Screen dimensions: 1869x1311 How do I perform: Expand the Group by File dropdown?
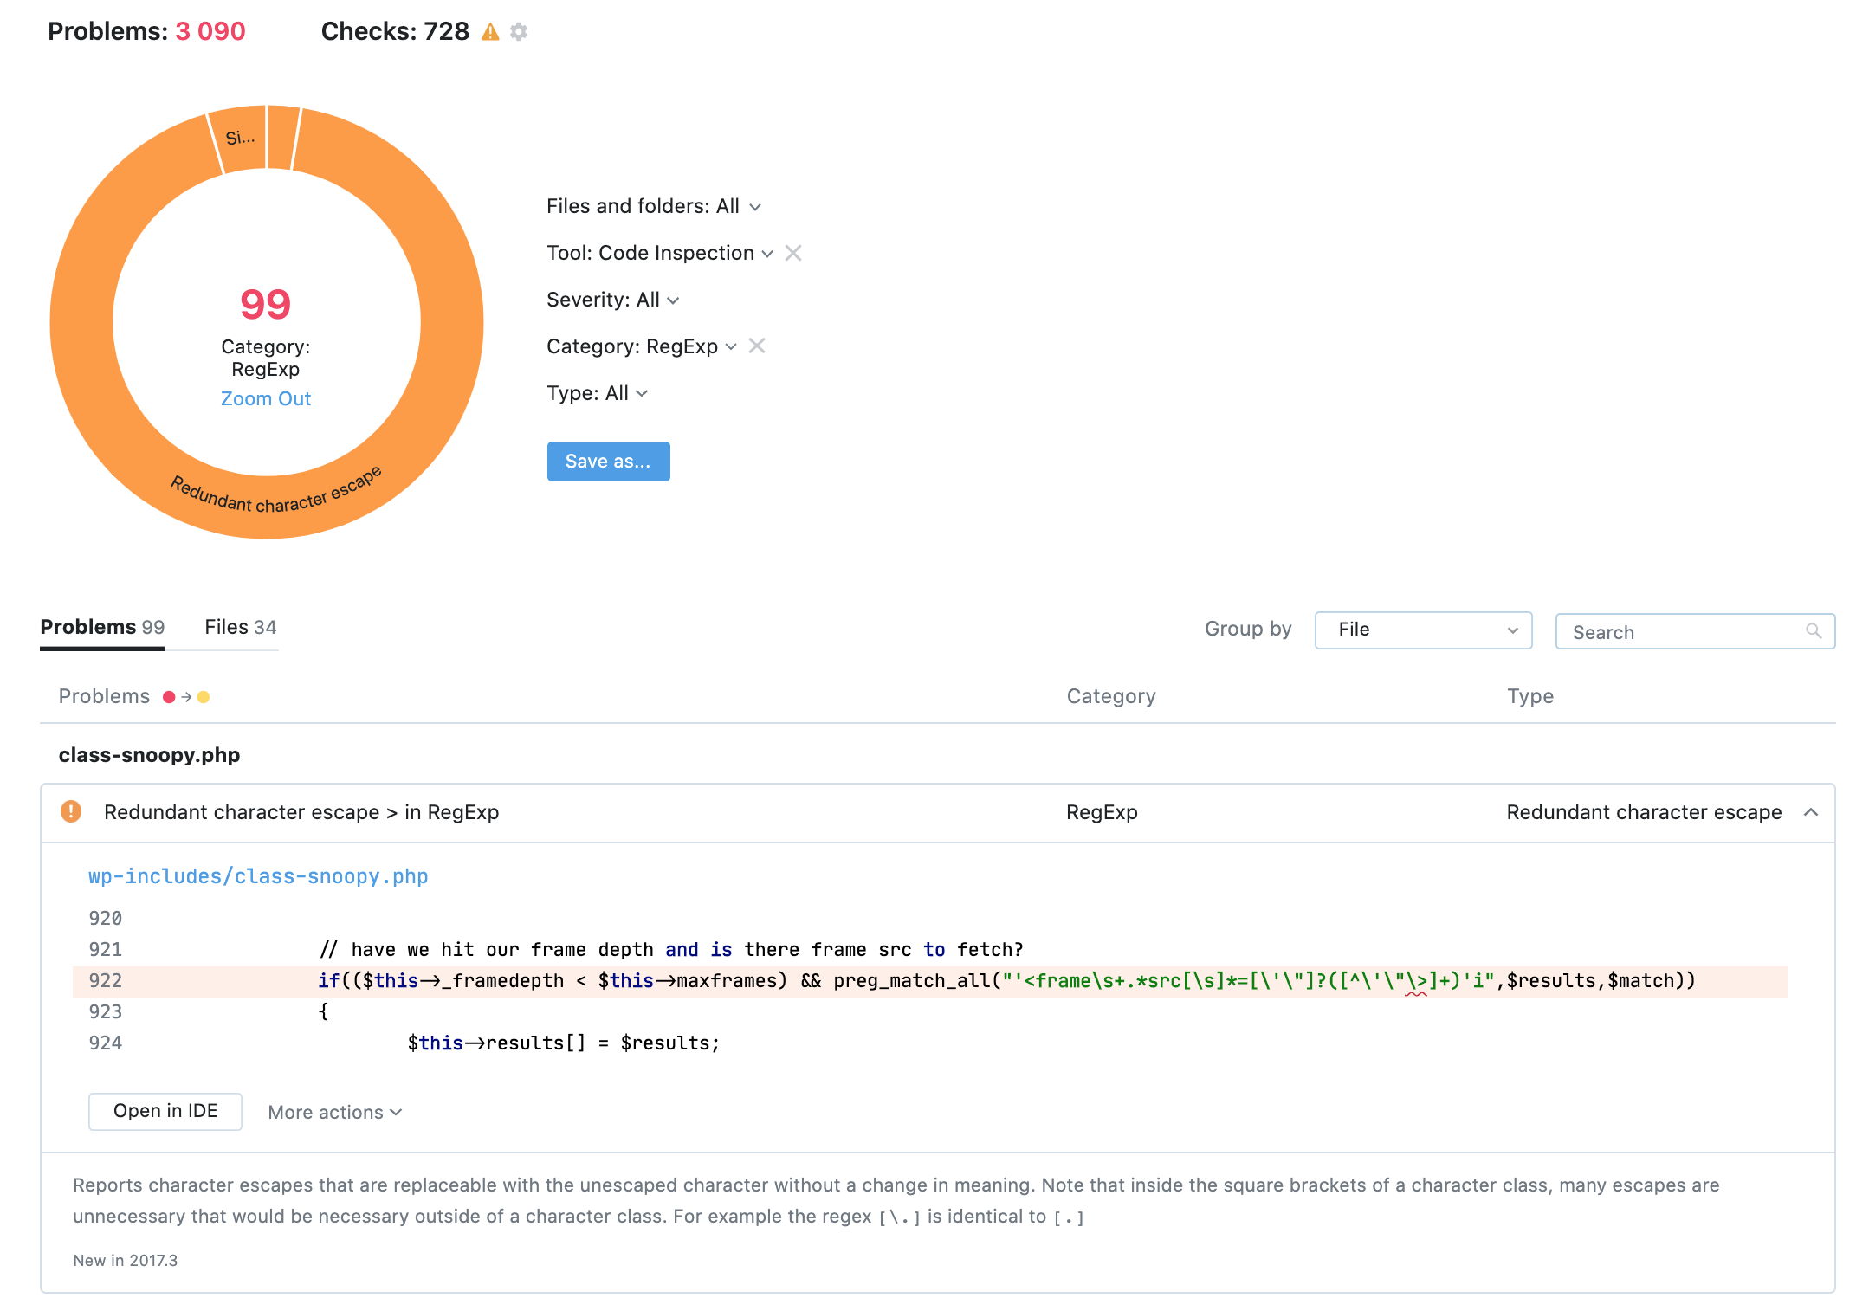(1420, 628)
